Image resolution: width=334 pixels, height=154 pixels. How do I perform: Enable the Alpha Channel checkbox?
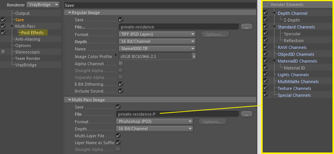click(x=121, y=63)
